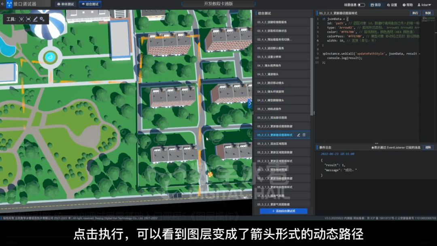Click the "result": 1 log line
Image resolution: width=437 pixels, height=246 pixels.
[335, 165]
